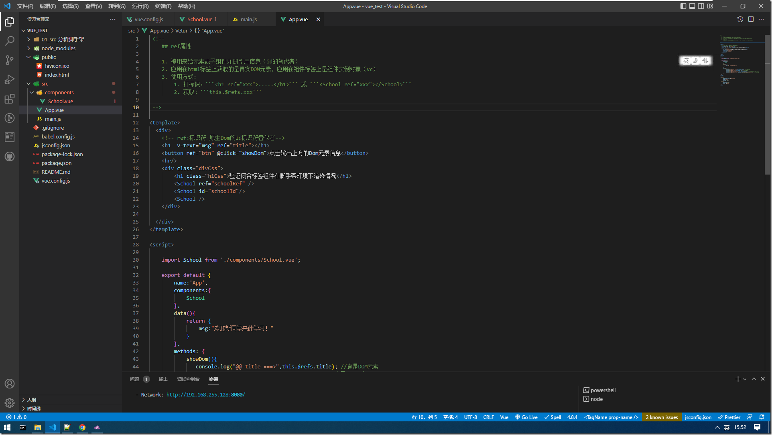
Task: Split the editor right
Action: 751,19
